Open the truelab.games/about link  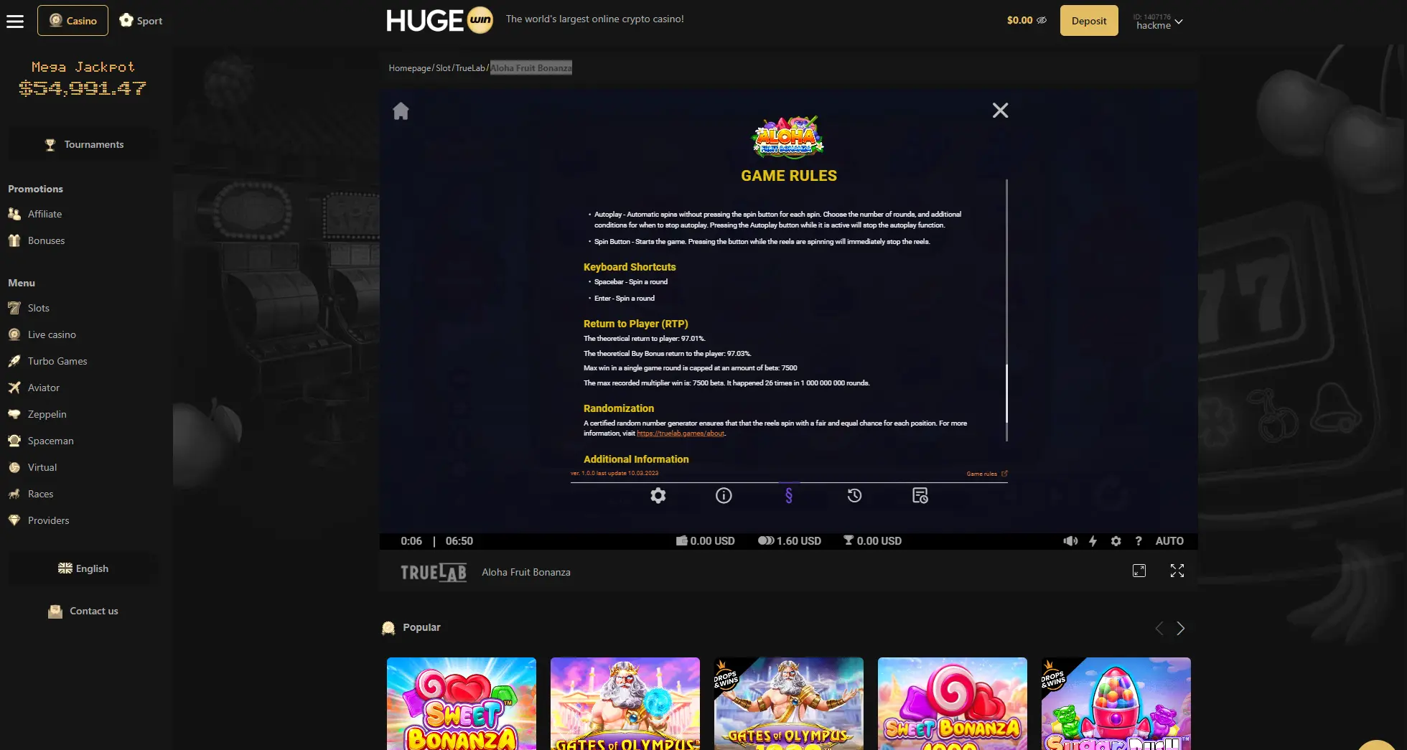(681, 433)
